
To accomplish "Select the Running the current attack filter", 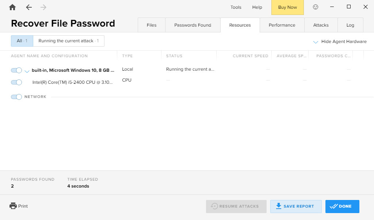I will (68, 41).
